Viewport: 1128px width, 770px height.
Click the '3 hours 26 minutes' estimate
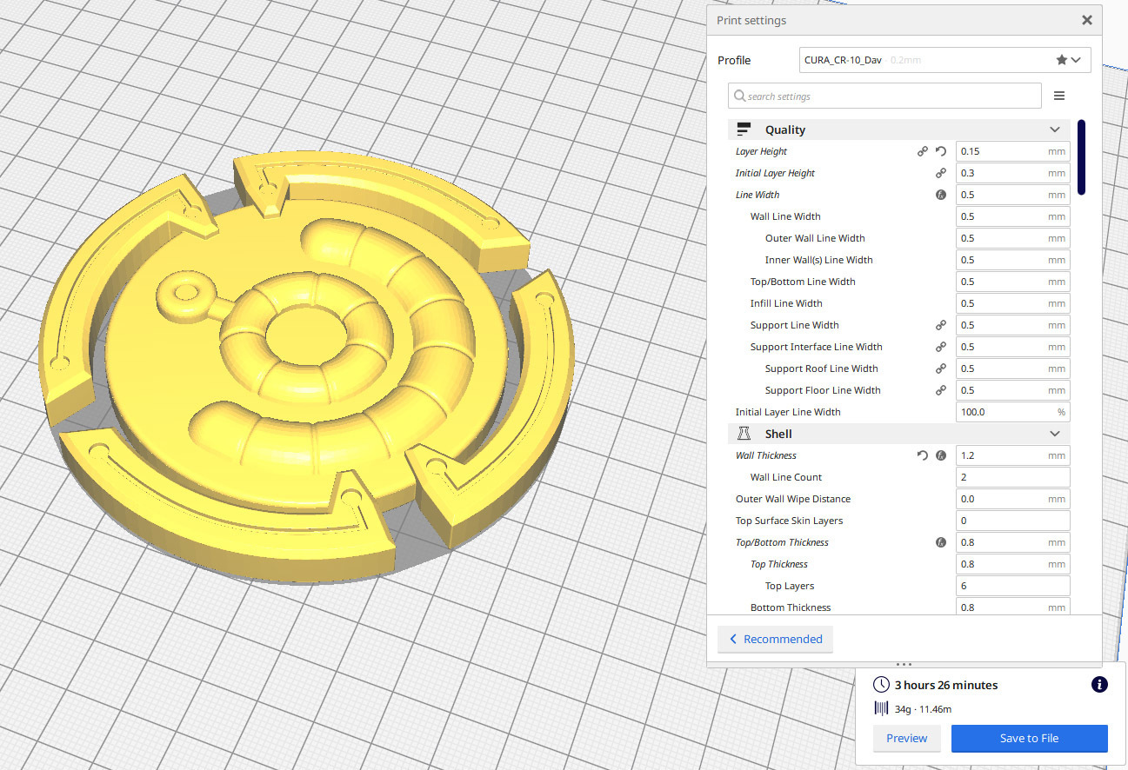point(946,685)
